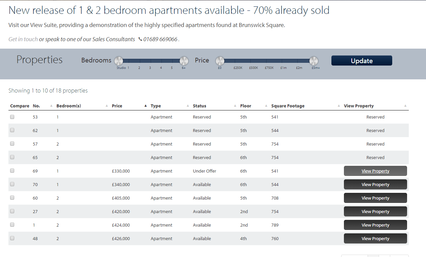Sort by Status column arrow
The width and height of the screenshot is (426, 257).
(x=235, y=106)
